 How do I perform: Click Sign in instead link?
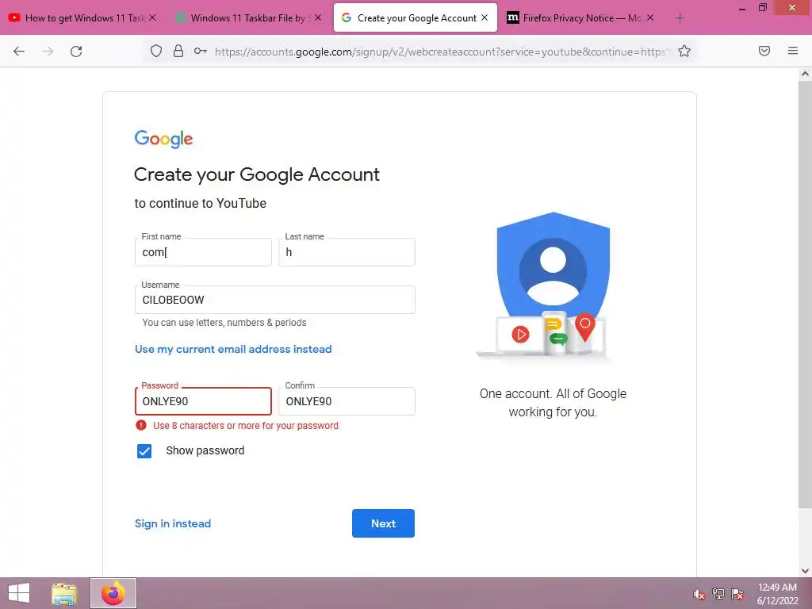point(173,523)
